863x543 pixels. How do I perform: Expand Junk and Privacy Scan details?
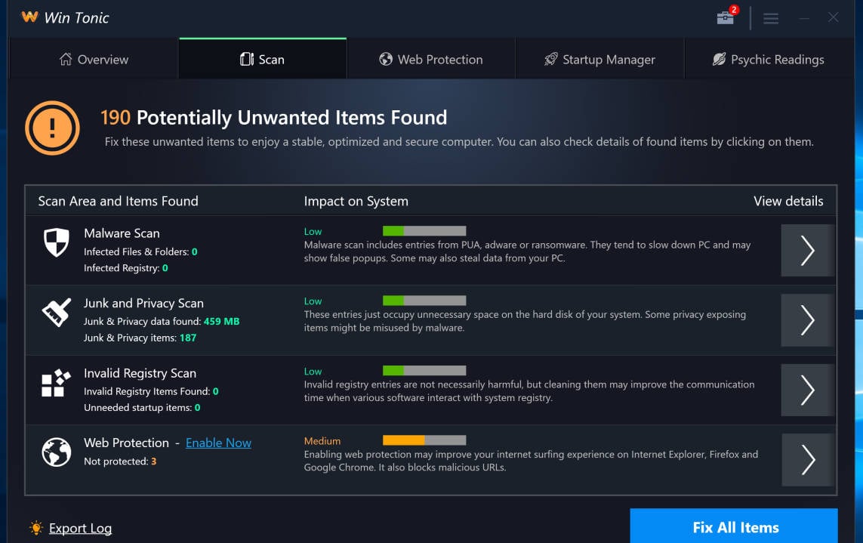pos(807,320)
